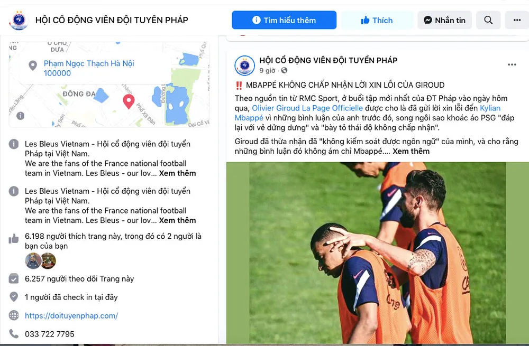Expand post text with Xem thêm

point(411,151)
